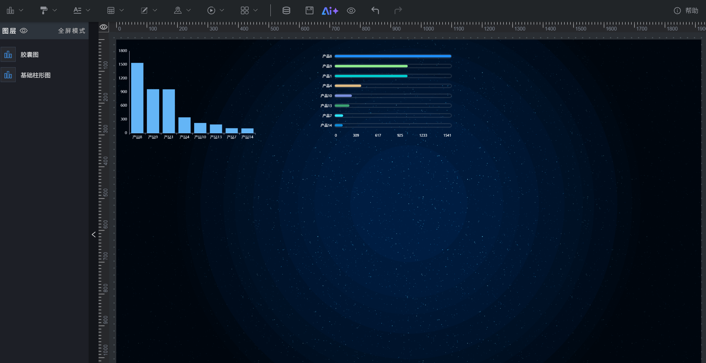Click the database data source icon
Image resolution: width=706 pixels, height=363 pixels.
pos(286,11)
